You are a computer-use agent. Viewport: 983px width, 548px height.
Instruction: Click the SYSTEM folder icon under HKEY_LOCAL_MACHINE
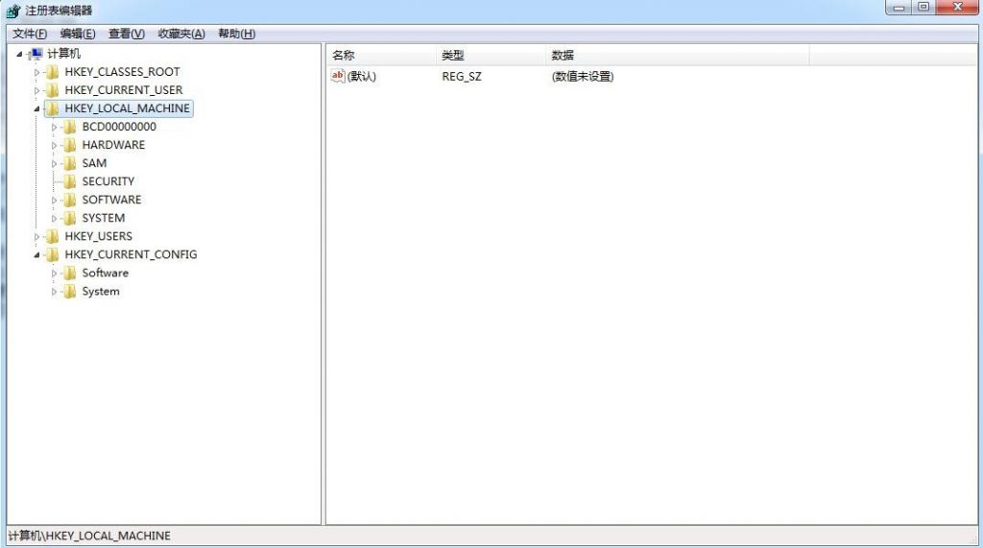click(x=70, y=218)
